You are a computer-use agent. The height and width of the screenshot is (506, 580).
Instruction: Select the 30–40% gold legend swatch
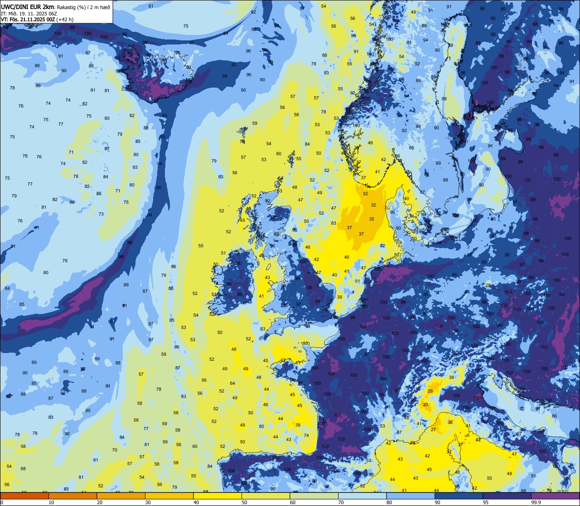click(169, 496)
